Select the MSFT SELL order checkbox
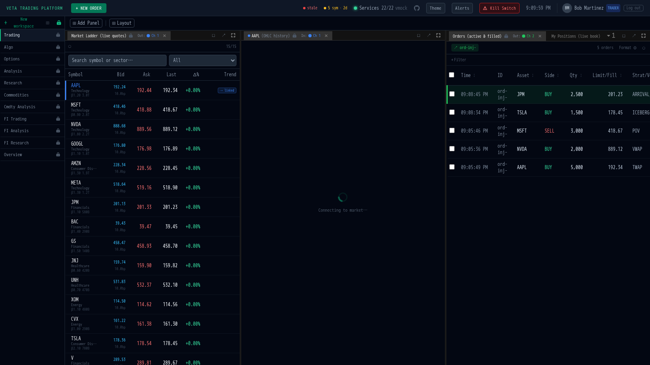This screenshot has width=650, height=365. tap(452, 131)
